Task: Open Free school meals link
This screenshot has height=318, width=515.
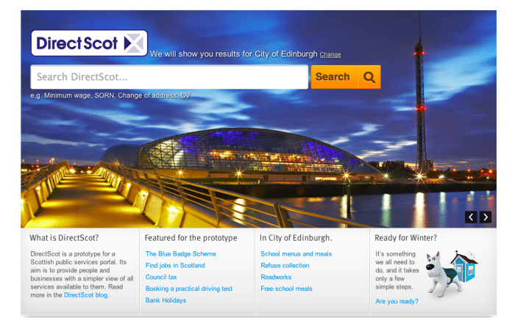Action: click(286, 289)
